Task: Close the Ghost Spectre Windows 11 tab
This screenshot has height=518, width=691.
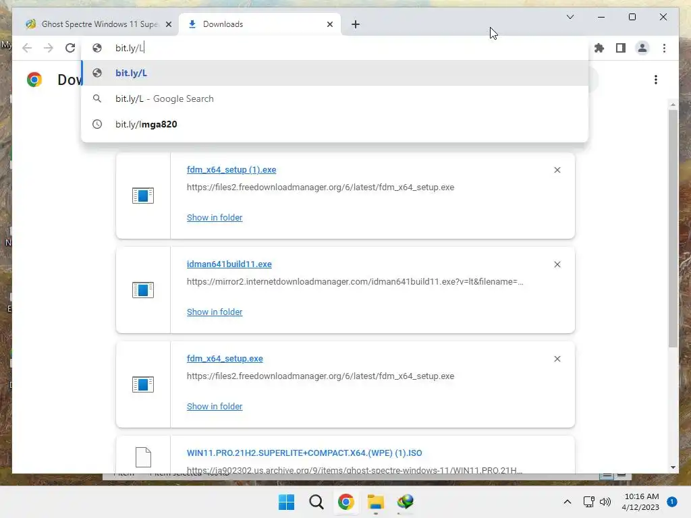Action: [168, 24]
